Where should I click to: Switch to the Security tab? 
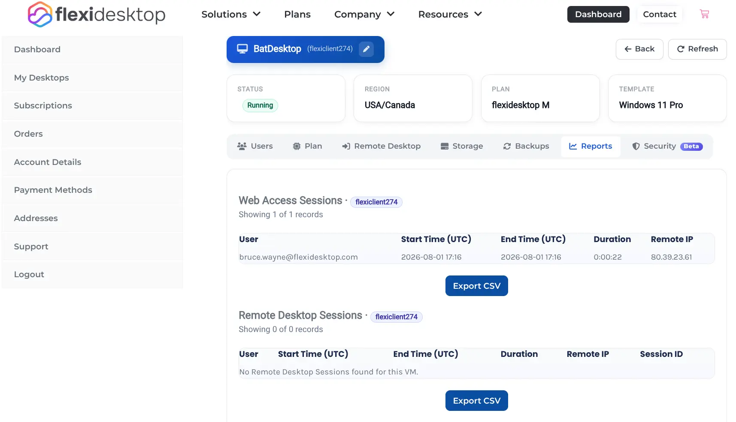(667, 146)
